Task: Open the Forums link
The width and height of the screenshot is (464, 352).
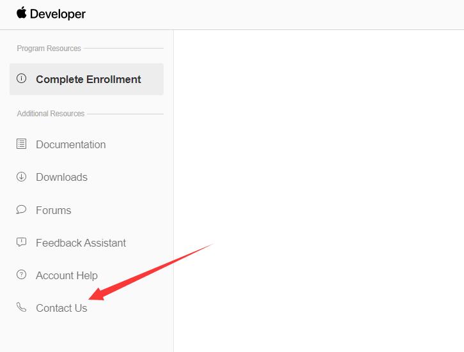Action: click(54, 210)
